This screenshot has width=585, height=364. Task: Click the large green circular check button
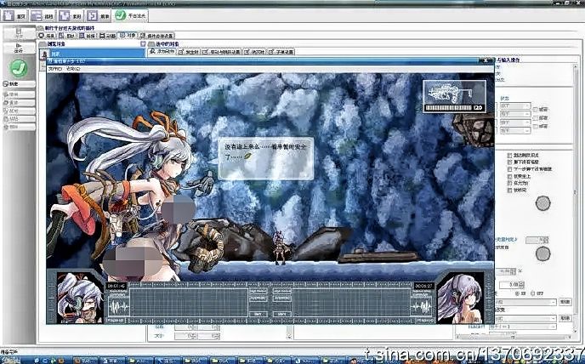19,68
